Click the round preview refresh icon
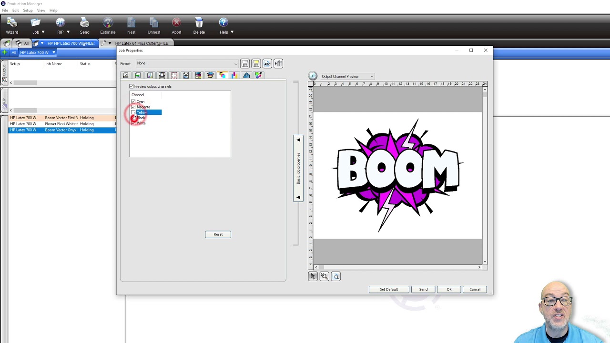610x343 pixels. click(x=313, y=76)
